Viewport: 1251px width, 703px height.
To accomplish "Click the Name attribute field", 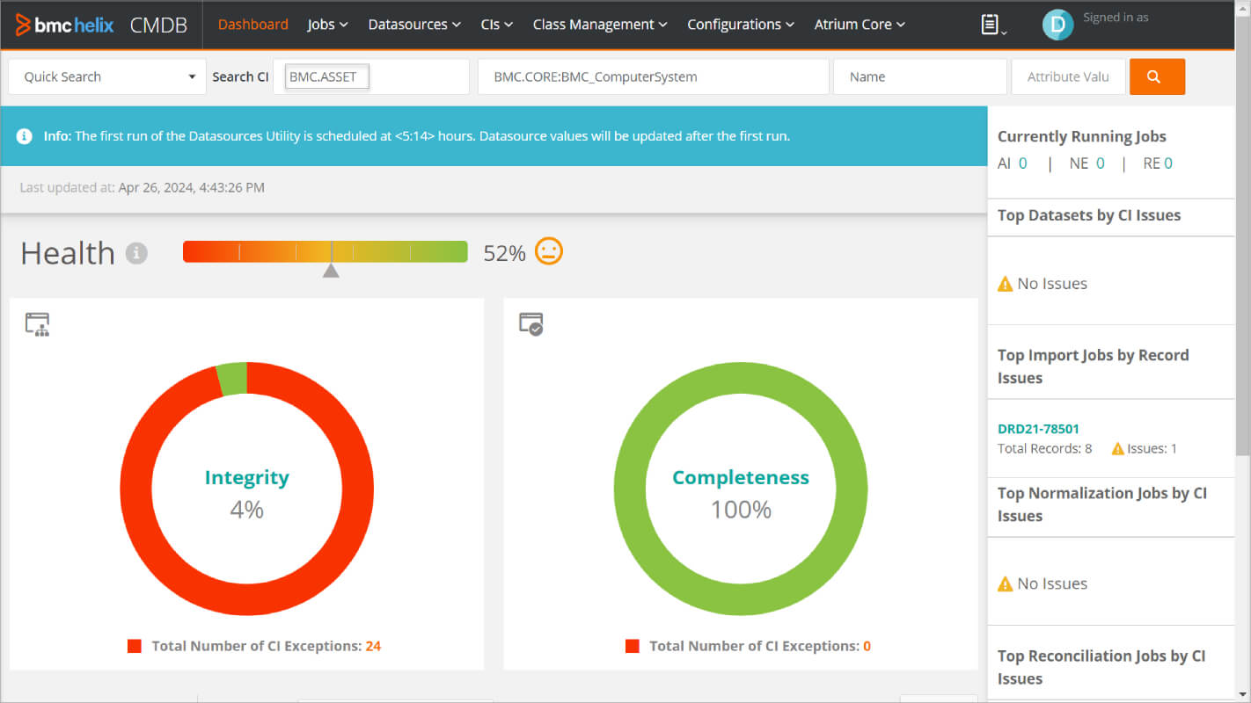I will (x=920, y=76).
